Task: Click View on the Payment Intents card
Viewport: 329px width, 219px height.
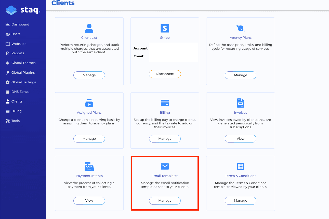Action: coord(89,201)
